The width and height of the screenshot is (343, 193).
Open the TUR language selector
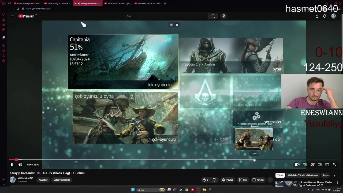coord(318,190)
